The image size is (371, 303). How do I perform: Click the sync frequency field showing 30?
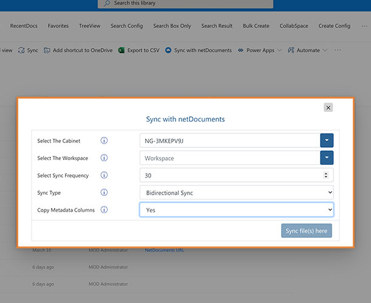(237, 175)
